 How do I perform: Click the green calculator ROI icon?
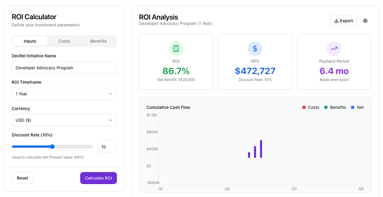[176, 48]
